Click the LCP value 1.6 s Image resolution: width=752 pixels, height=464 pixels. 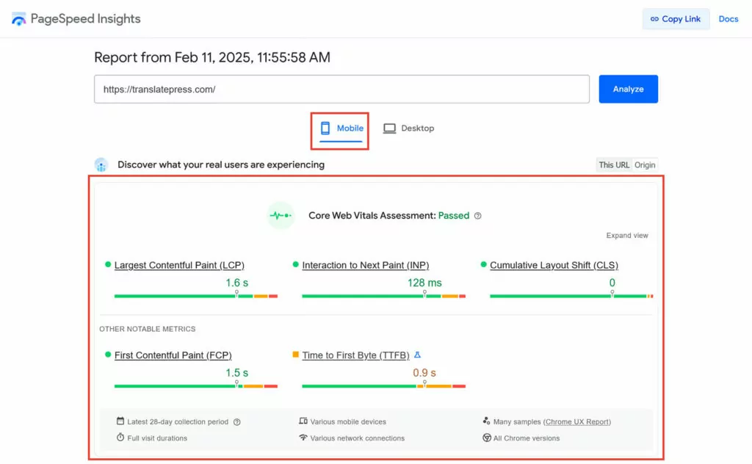pyautogui.click(x=237, y=283)
